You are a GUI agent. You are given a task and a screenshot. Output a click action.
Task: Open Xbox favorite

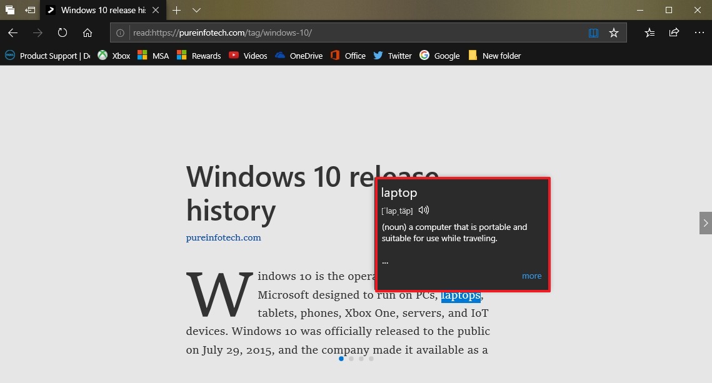tap(114, 56)
